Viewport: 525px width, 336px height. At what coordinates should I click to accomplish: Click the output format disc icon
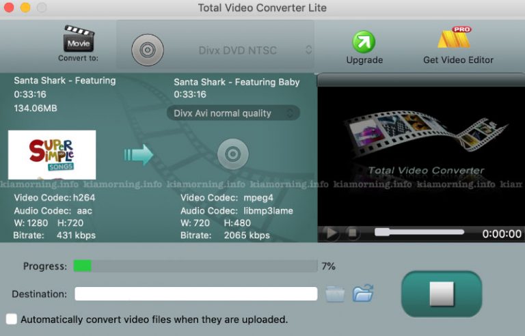[x=232, y=154]
